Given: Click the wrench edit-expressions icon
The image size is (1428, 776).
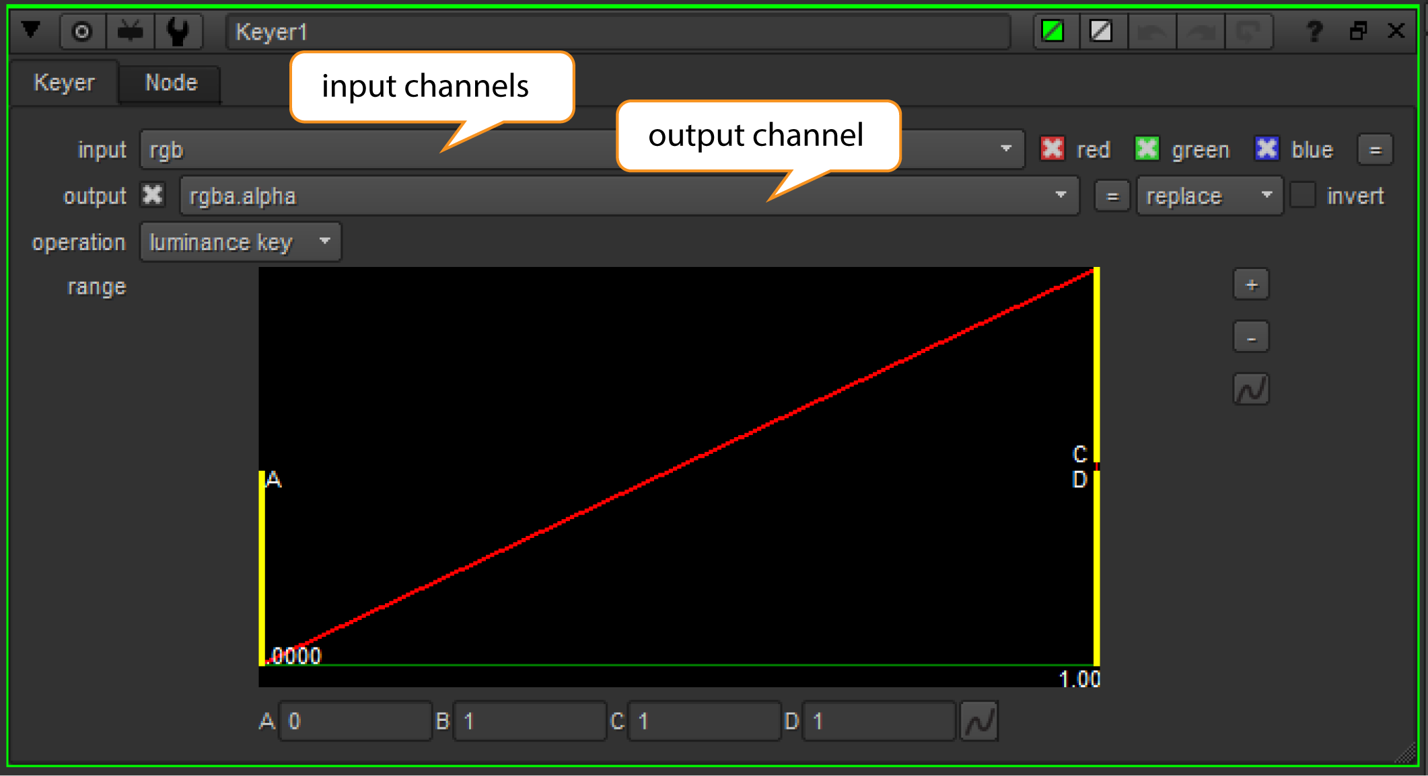Looking at the screenshot, I should 178,32.
